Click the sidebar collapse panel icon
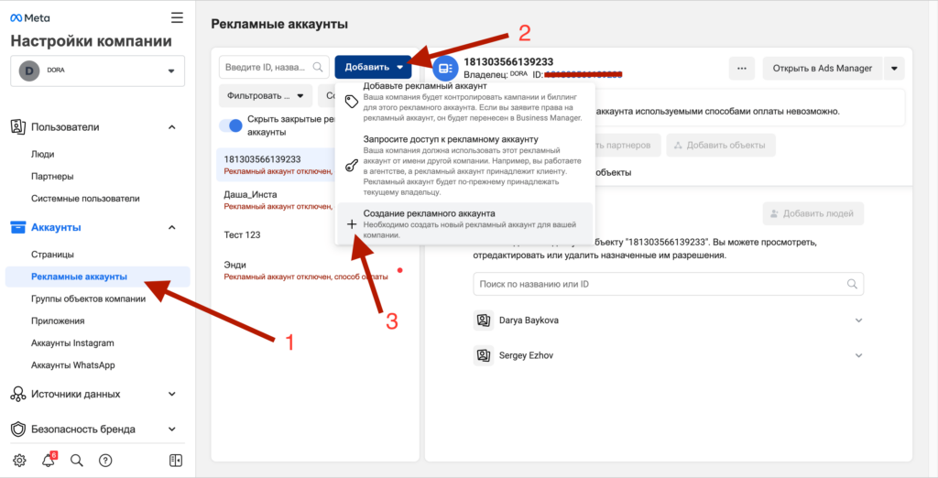The height and width of the screenshot is (478, 938). pyautogui.click(x=177, y=460)
